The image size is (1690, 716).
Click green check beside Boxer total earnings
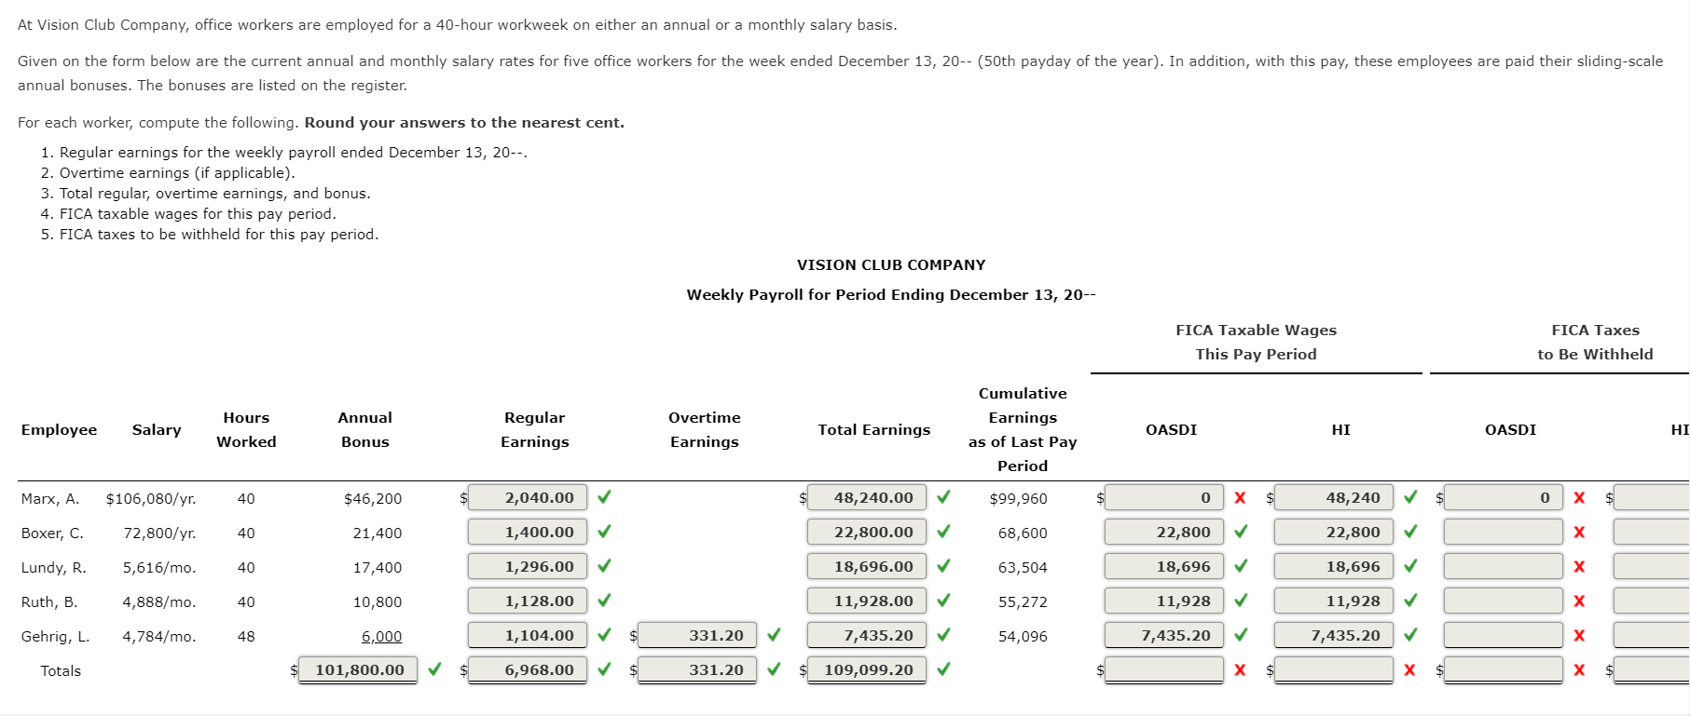pyautogui.click(x=943, y=531)
